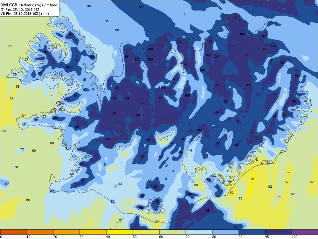Click the '46' humidity value on the map
The height and width of the screenshot is (239, 318).
(252, 179)
